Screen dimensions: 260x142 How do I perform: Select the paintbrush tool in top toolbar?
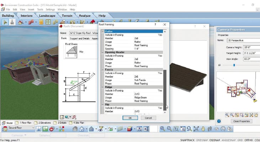click(12, 22)
